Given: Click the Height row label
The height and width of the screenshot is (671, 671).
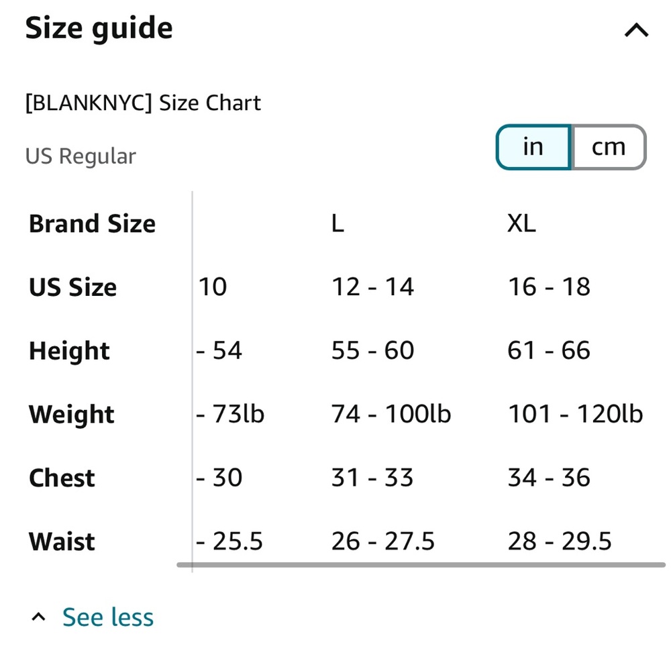Looking at the screenshot, I should tap(69, 351).
